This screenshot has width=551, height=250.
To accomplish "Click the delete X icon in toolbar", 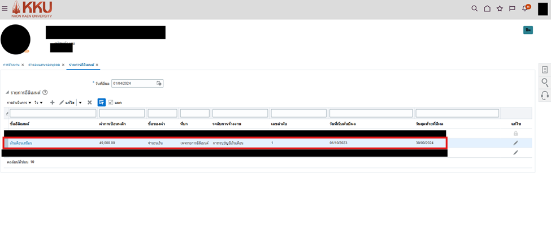I will [x=89, y=102].
